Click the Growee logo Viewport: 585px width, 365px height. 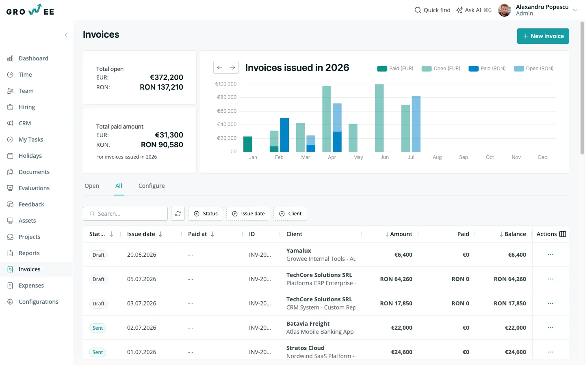click(x=30, y=10)
